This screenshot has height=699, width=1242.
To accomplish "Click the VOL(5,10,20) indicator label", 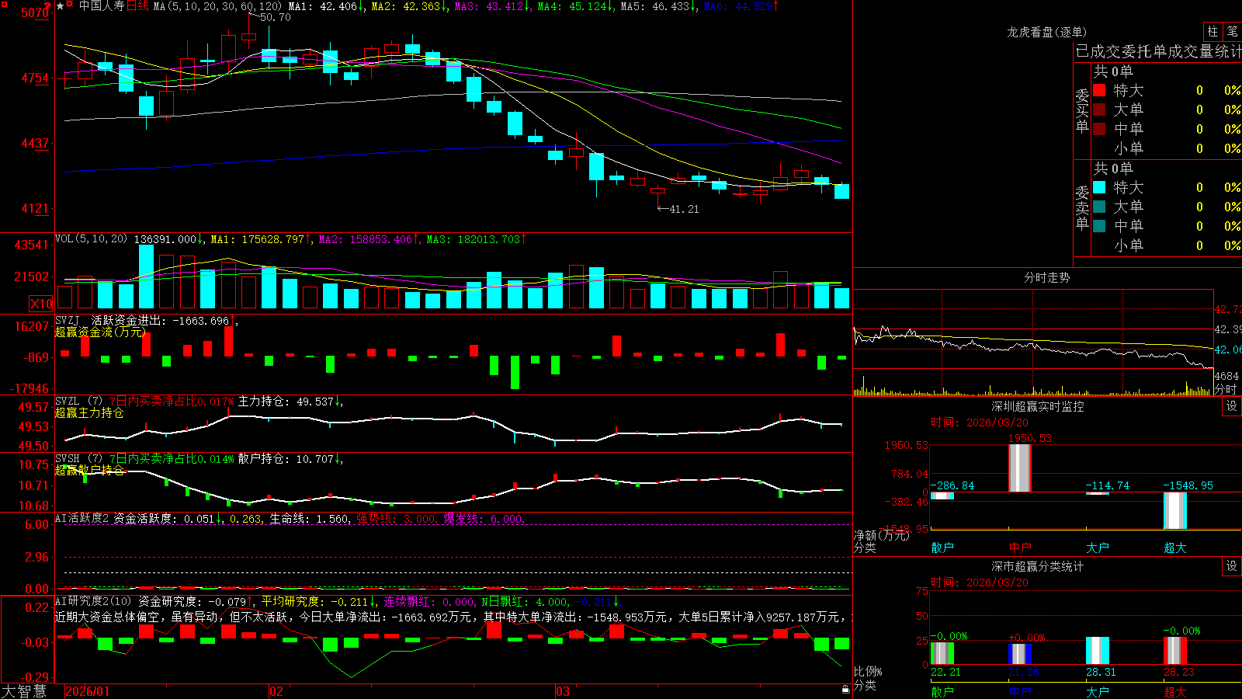I will tap(91, 239).
